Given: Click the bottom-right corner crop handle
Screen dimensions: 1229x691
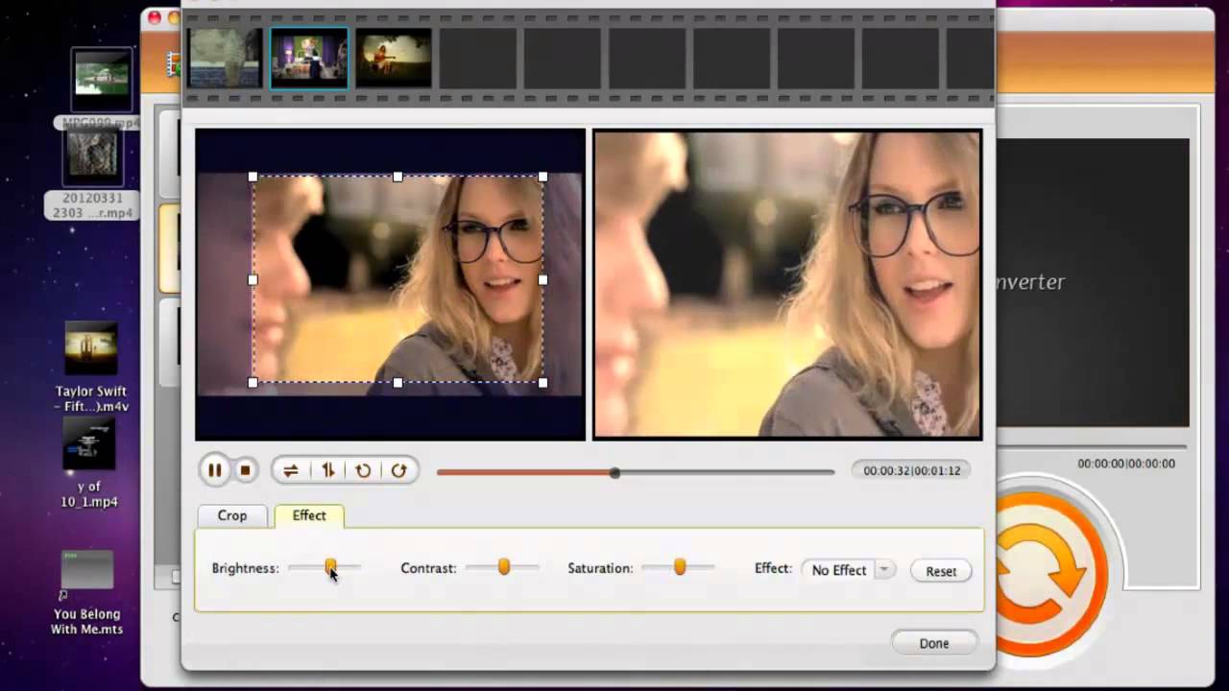Looking at the screenshot, I should coord(543,383).
